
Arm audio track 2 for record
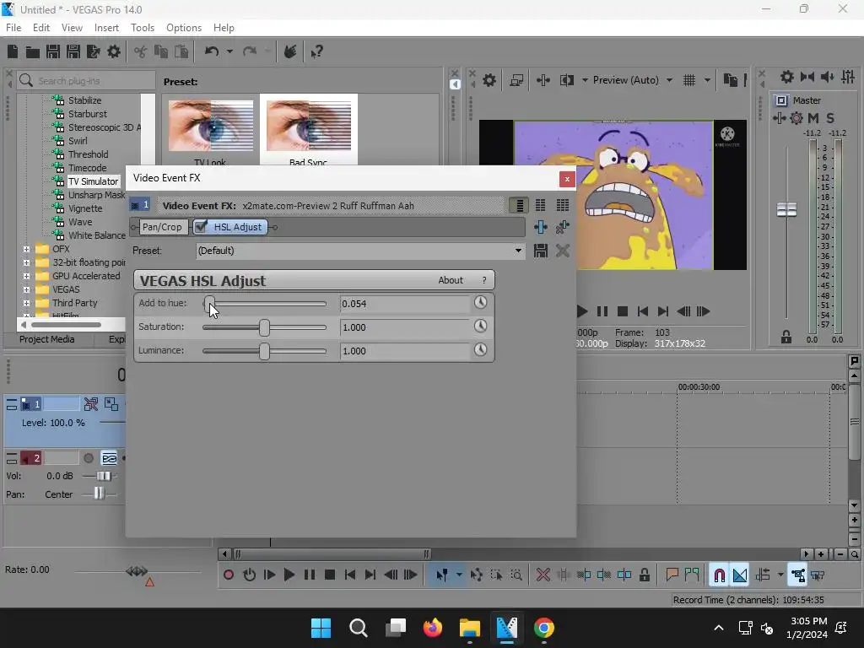[x=88, y=458]
